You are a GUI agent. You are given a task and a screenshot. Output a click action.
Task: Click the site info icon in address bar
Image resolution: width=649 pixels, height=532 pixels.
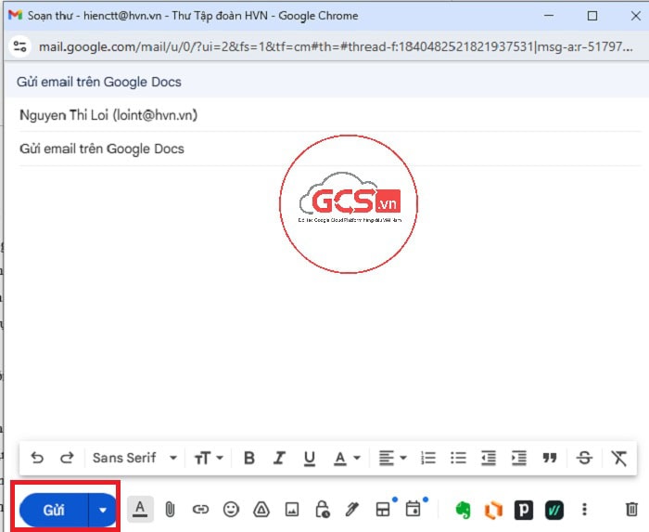(x=19, y=46)
